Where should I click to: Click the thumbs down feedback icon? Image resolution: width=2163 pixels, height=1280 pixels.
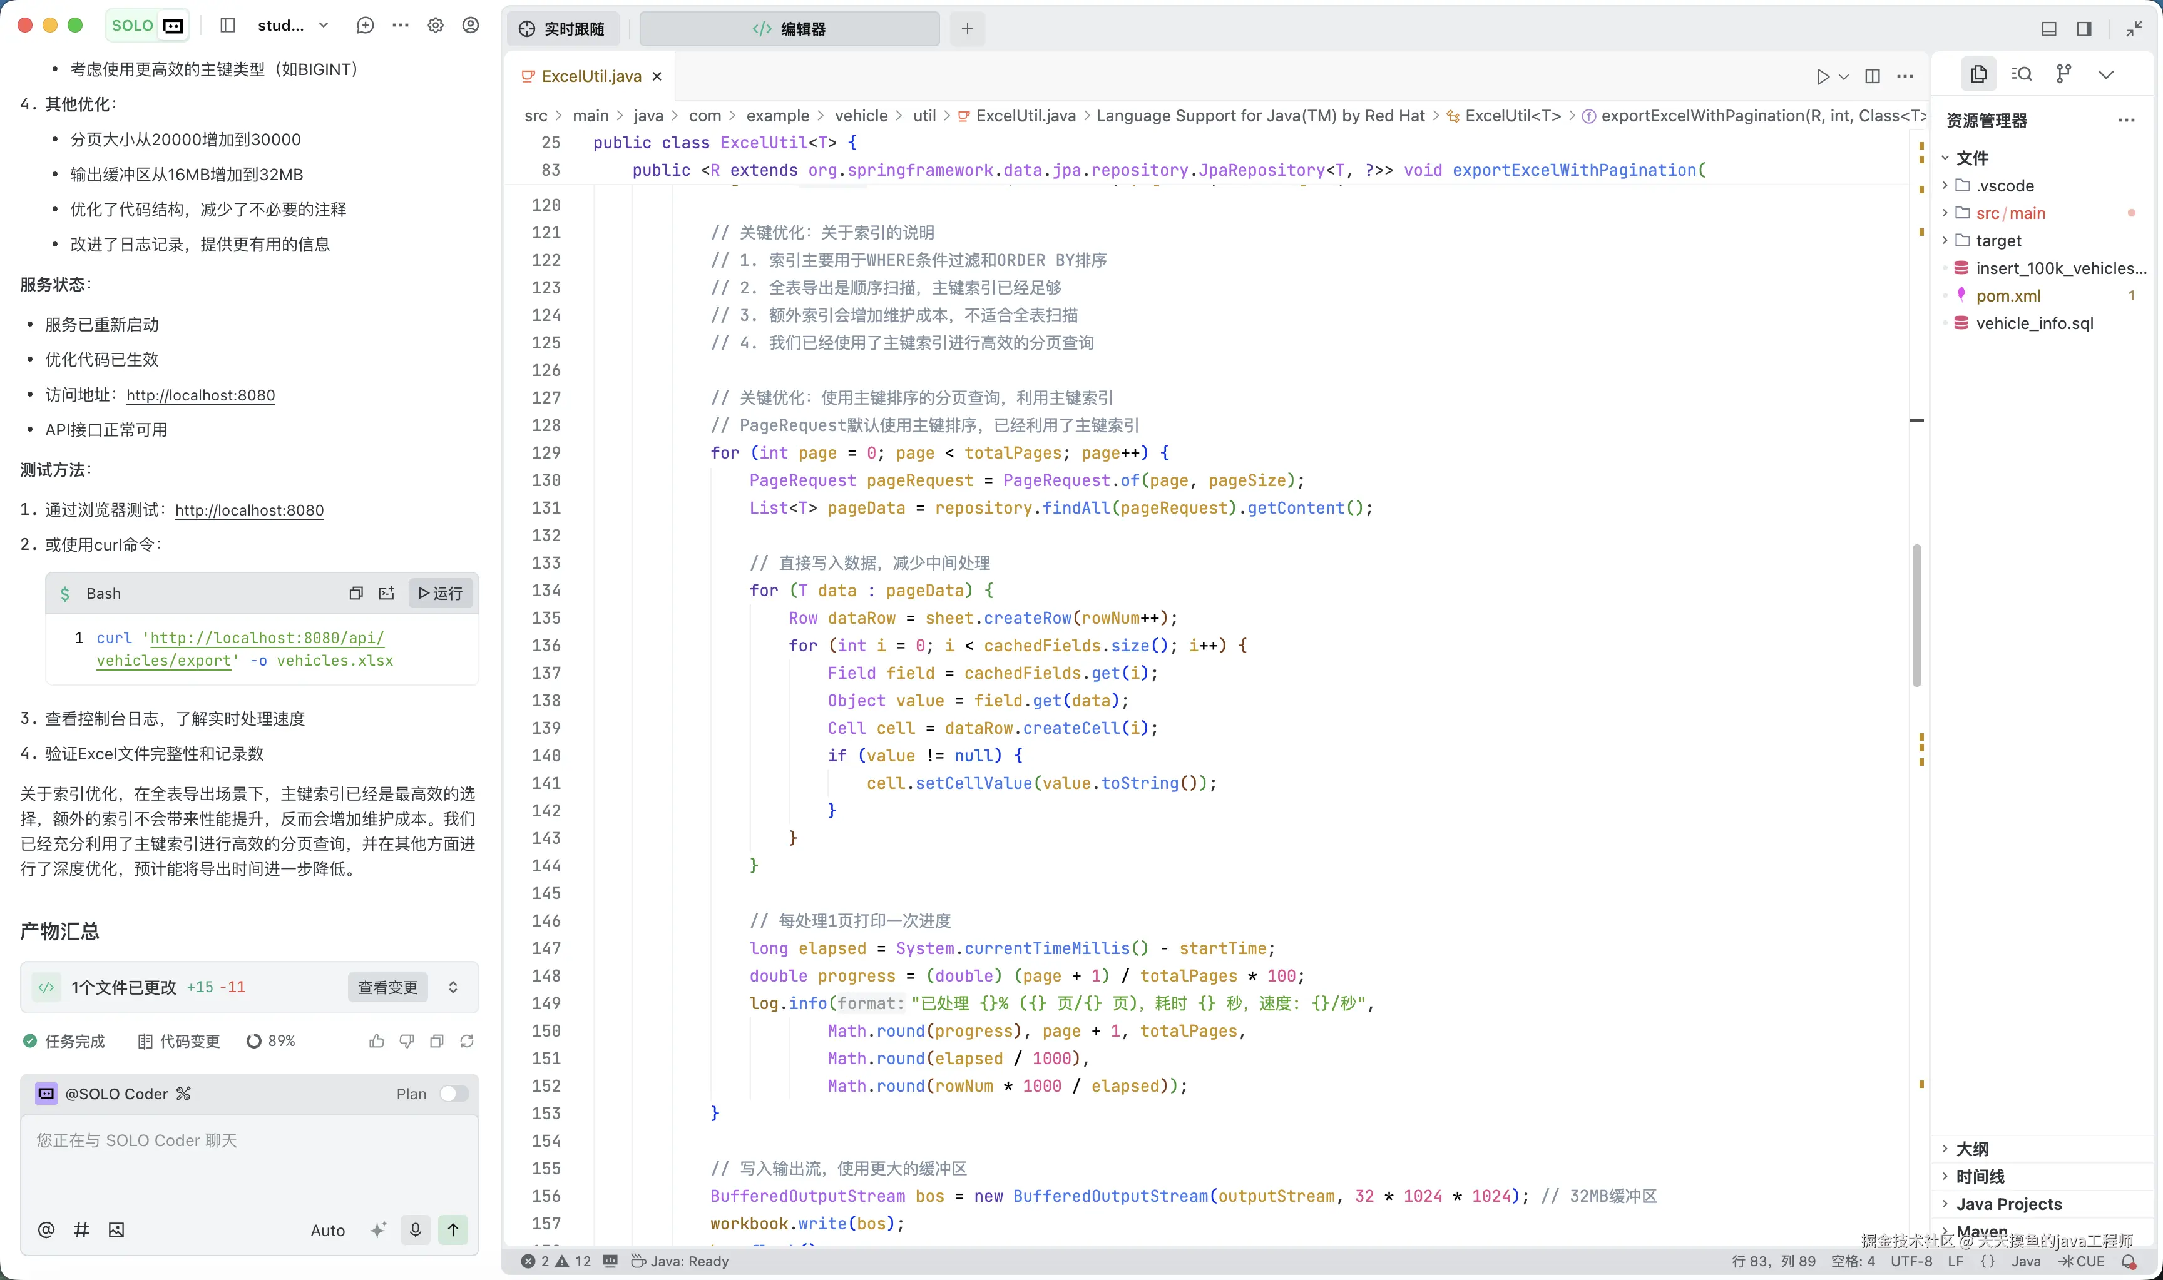coord(406,1041)
